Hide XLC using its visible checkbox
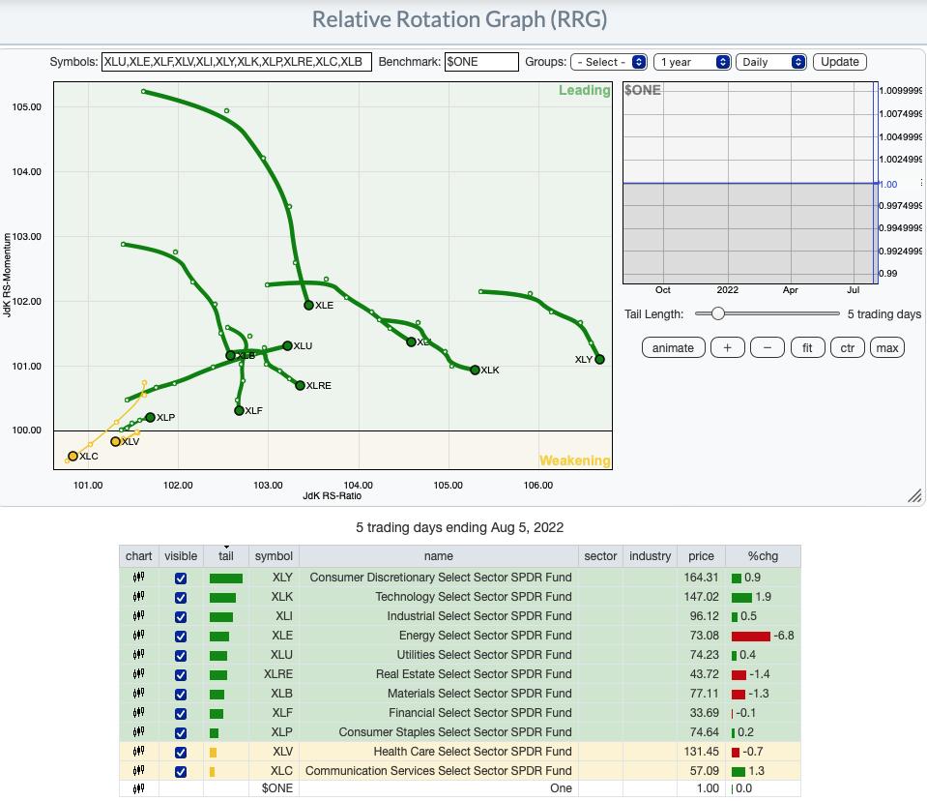Viewport: 927px width, 801px height. point(181,771)
